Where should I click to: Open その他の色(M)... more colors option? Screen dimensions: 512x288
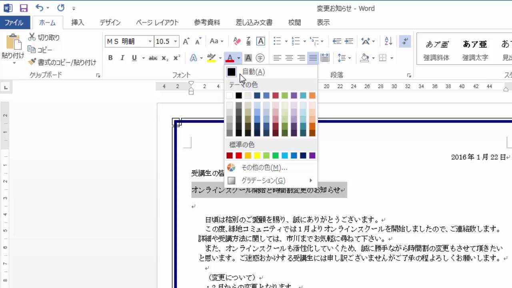pyautogui.click(x=271, y=168)
